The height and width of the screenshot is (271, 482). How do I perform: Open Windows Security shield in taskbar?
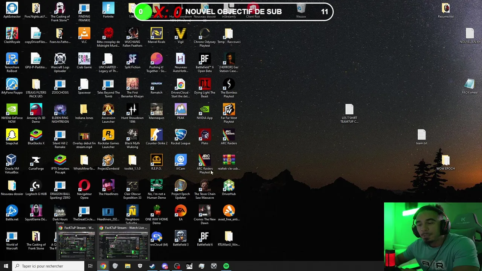[x=140, y=266]
